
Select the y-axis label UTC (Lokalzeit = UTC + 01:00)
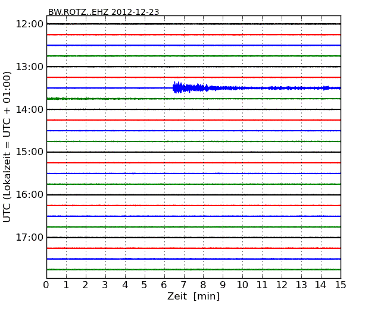point(7,147)
